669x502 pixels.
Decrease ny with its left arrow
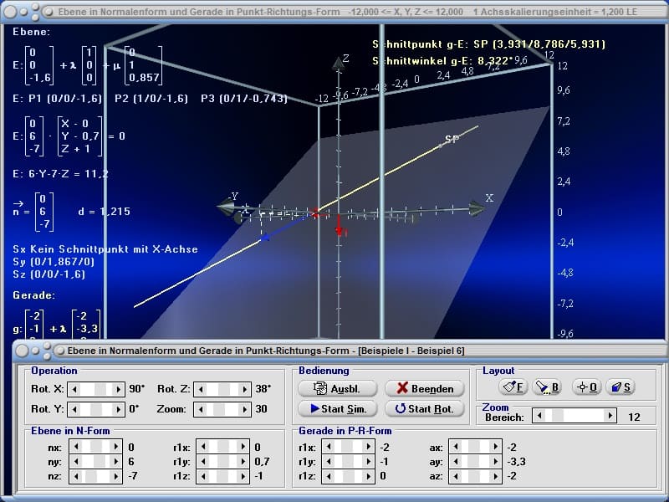tap(76, 462)
